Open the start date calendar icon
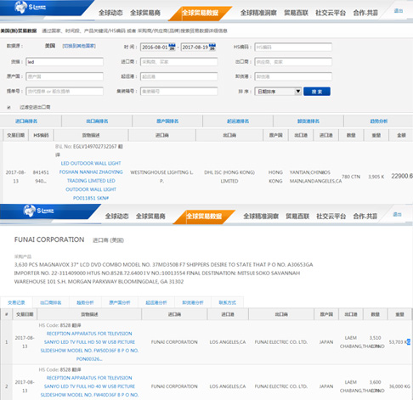The image size is (413, 400). point(172,47)
